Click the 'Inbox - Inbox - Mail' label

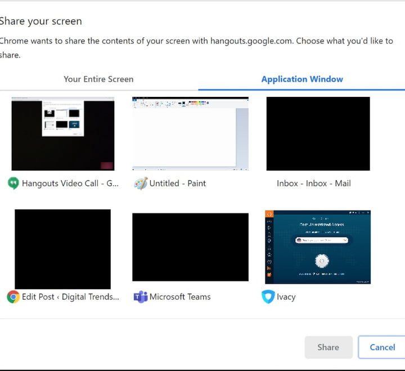314,184
